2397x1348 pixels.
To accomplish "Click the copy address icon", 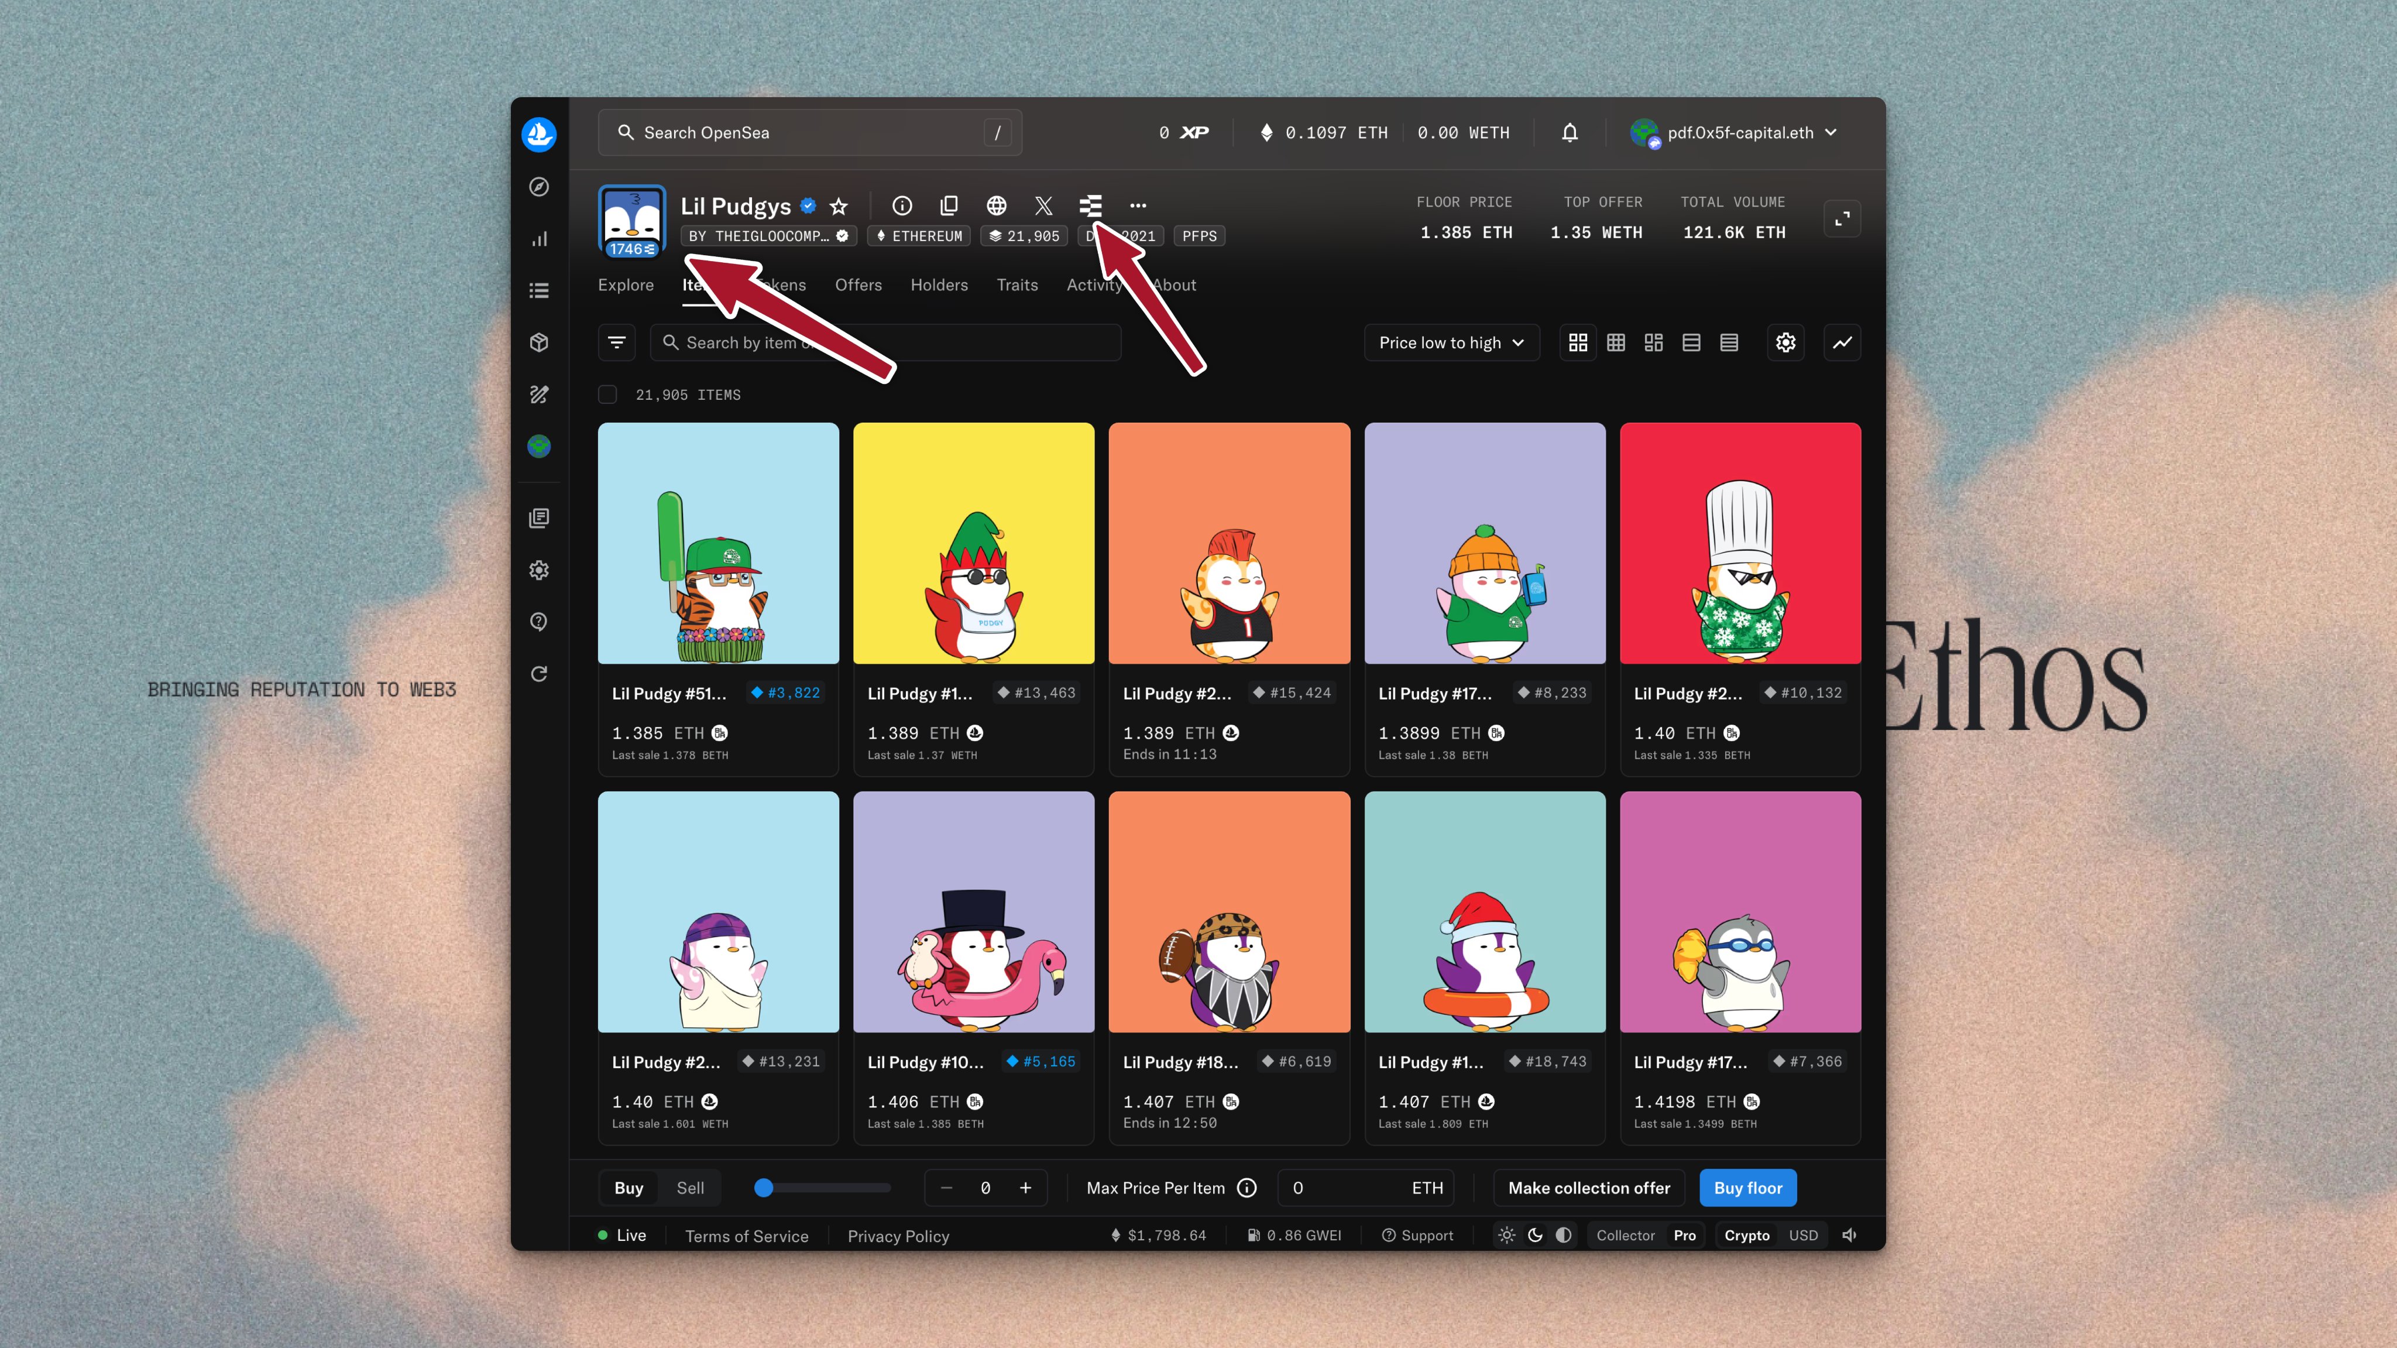I will (949, 205).
